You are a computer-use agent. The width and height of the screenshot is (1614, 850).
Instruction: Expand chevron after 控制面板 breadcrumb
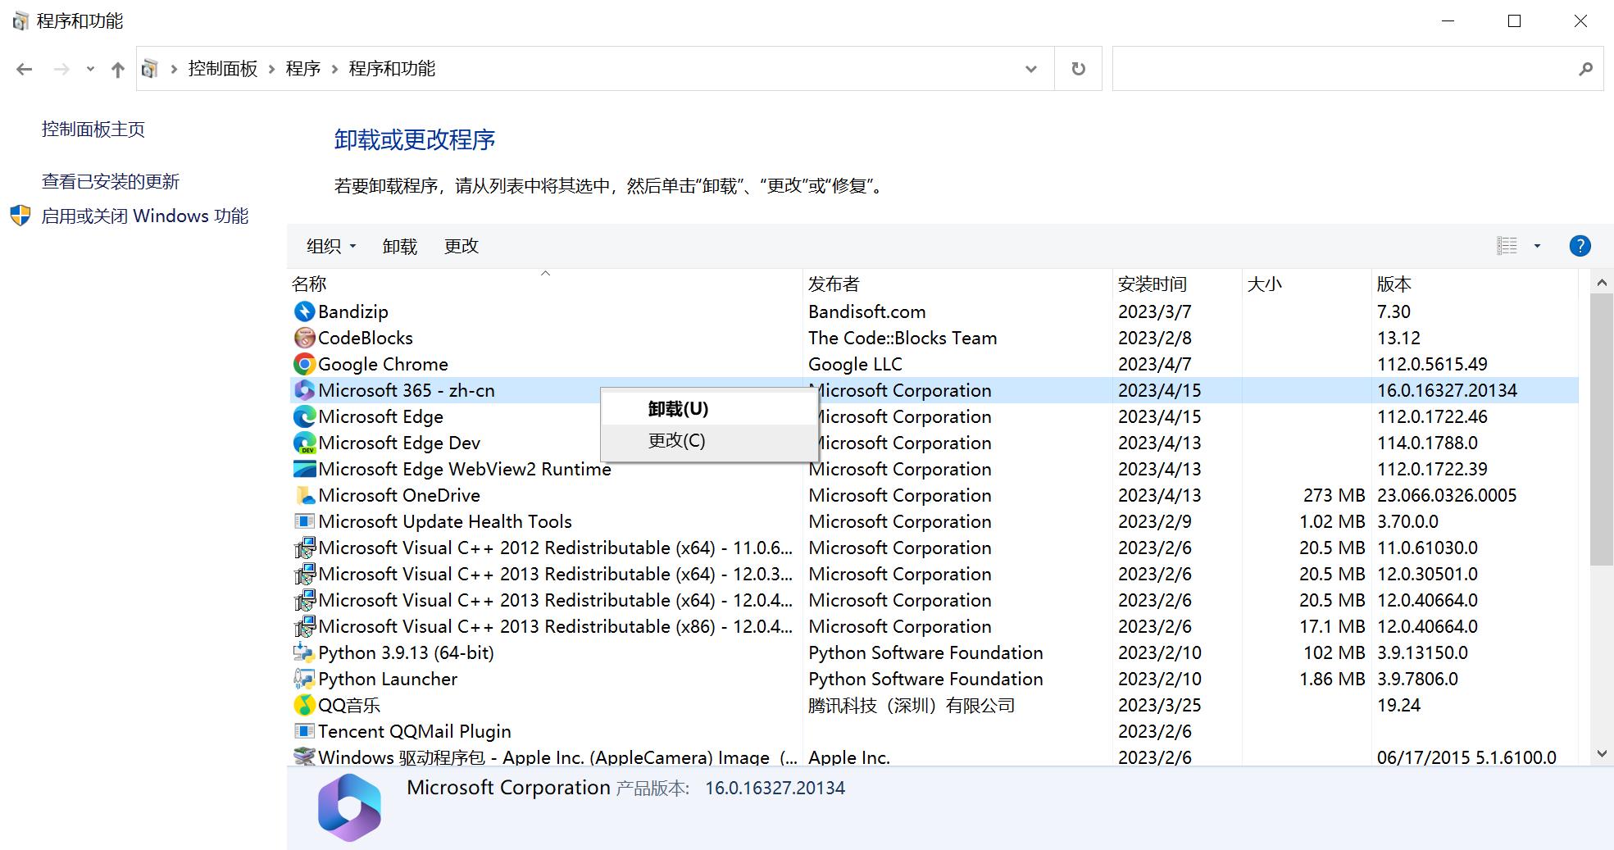(271, 69)
